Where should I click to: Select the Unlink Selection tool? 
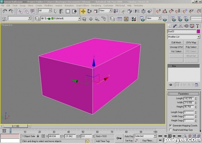(x=26, y=11)
